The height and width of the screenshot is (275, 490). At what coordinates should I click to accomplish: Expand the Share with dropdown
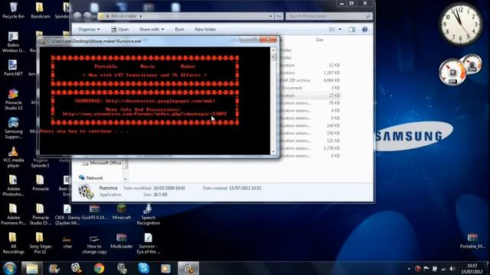(x=152, y=29)
